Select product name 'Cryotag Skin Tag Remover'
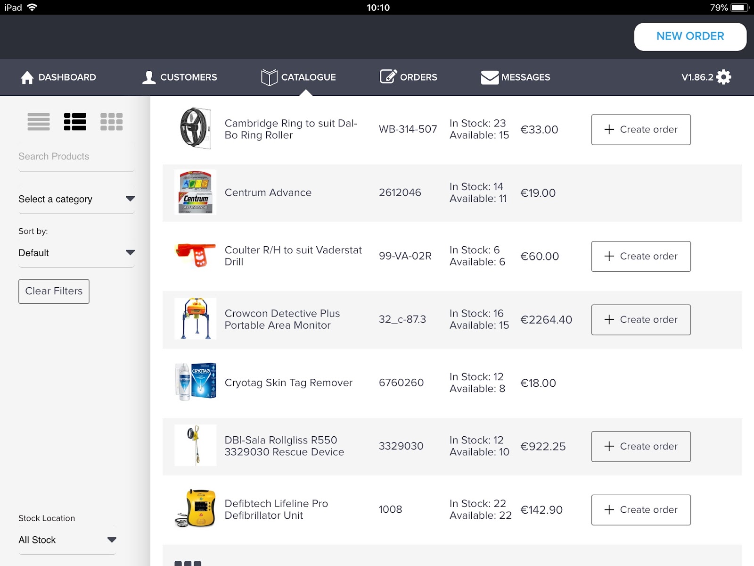754x566 pixels. coord(288,383)
